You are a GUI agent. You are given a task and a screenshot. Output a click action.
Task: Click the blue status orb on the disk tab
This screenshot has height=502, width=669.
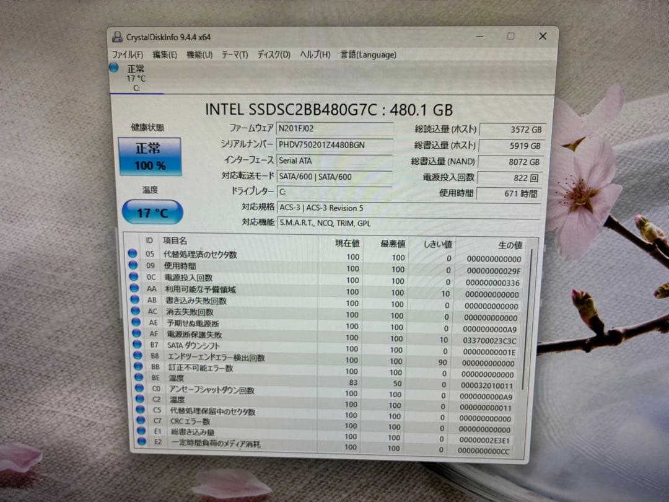pos(113,68)
